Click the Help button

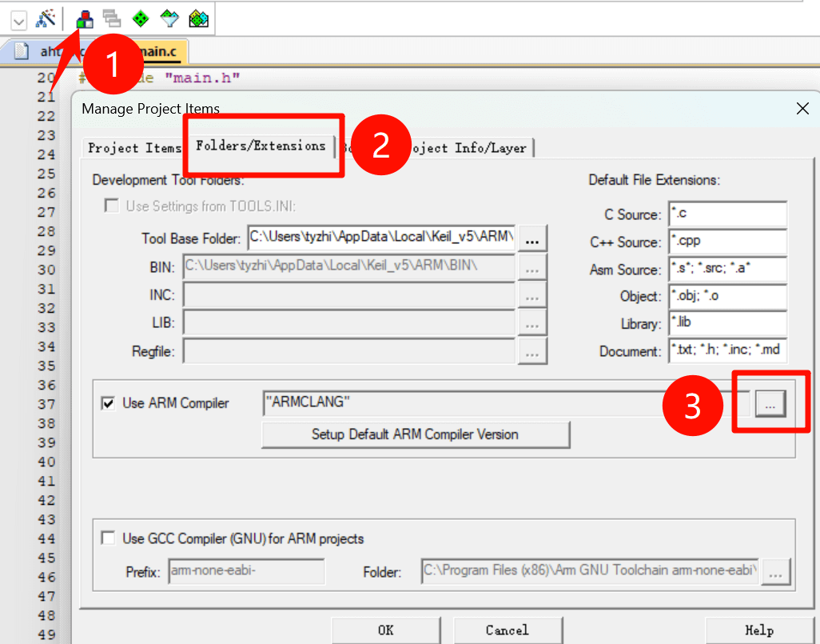point(758,630)
